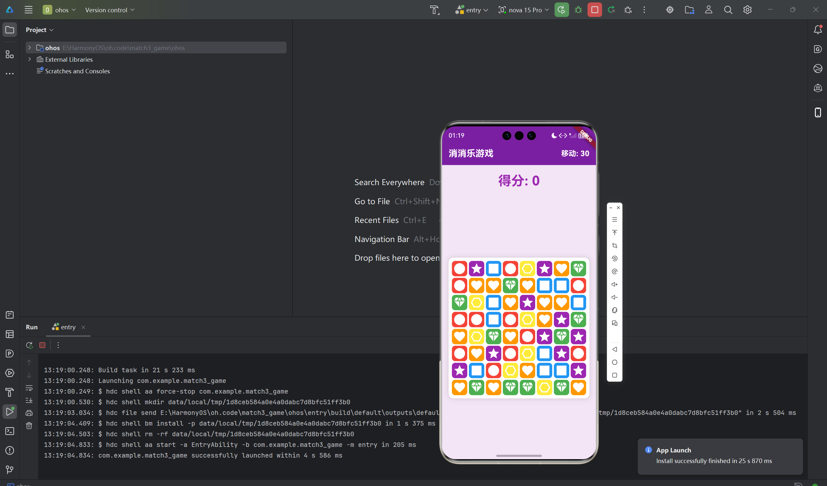Click the red Stop button in top toolbar
The image size is (827, 486).
[x=594, y=10]
